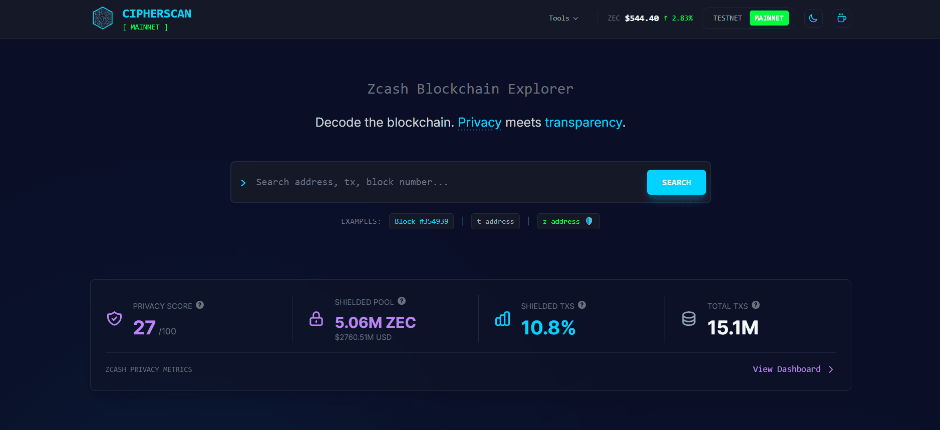
Task: Click the Block #354939 example link
Action: 421,221
